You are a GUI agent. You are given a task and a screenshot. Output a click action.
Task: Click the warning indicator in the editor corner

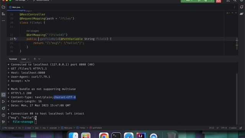coord(228,13)
